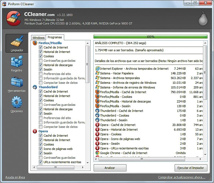
Task: Select Opera group heading
Action: [x=43, y=131]
